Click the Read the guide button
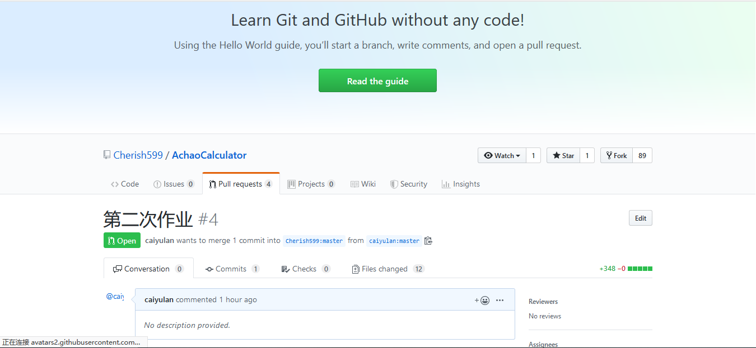 point(377,80)
